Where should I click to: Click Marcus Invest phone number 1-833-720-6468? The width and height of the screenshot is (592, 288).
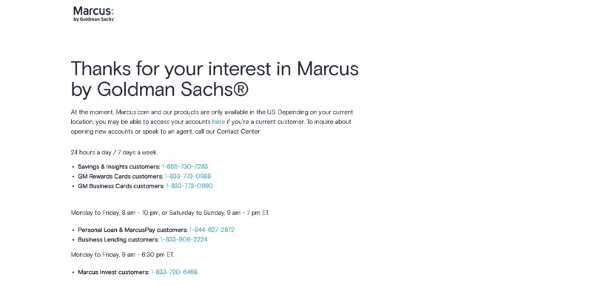(174, 272)
